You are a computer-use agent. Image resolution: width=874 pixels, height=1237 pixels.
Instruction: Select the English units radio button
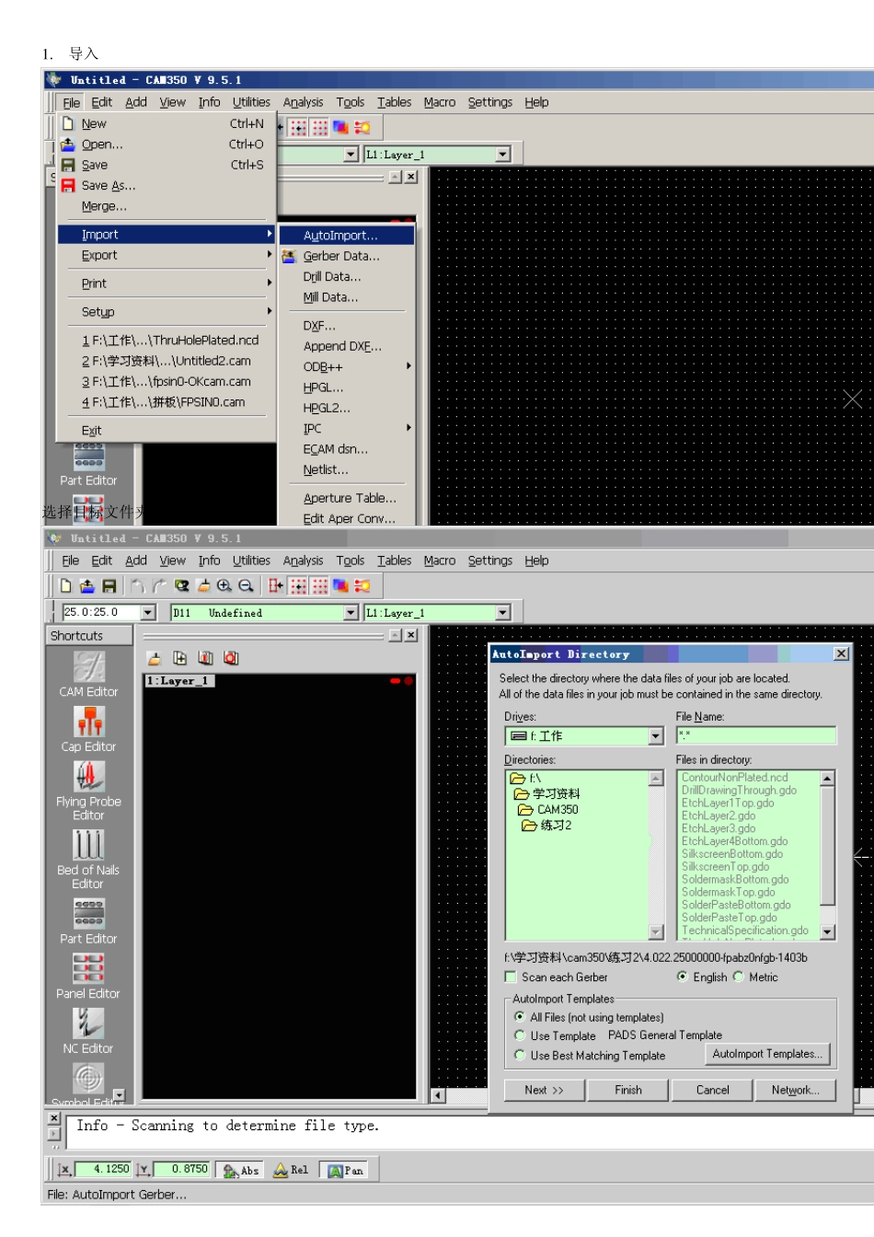[682, 977]
